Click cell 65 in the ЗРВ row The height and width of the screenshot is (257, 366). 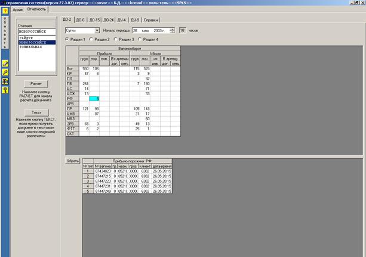tap(84, 124)
